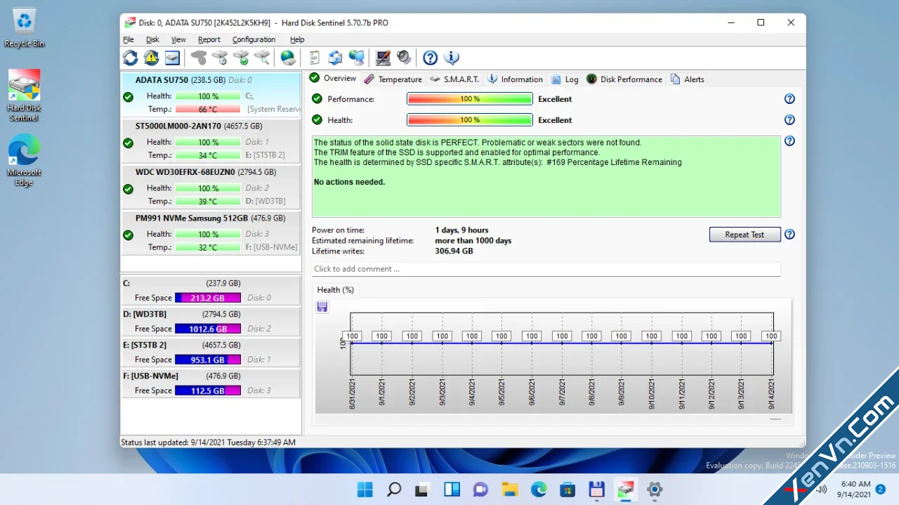Click the report document toolbar icon
Screen dimensions: 899x505
[x=314, y=58]
